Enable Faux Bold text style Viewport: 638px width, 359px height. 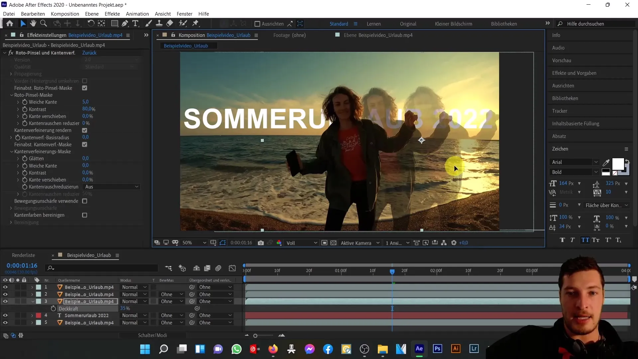pyautogui.click(x=562, y=240)
